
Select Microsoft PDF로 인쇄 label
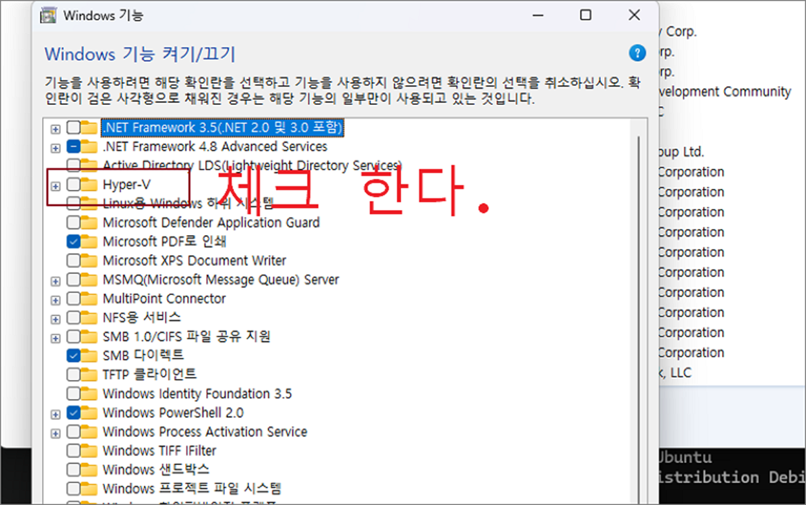tap(164, 242)
